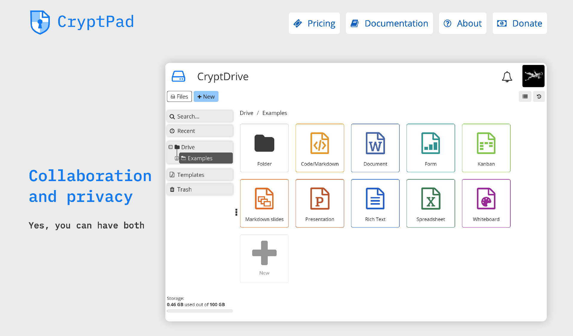
Task: Create a new Kanban board
Action: (x=486, y=148)
